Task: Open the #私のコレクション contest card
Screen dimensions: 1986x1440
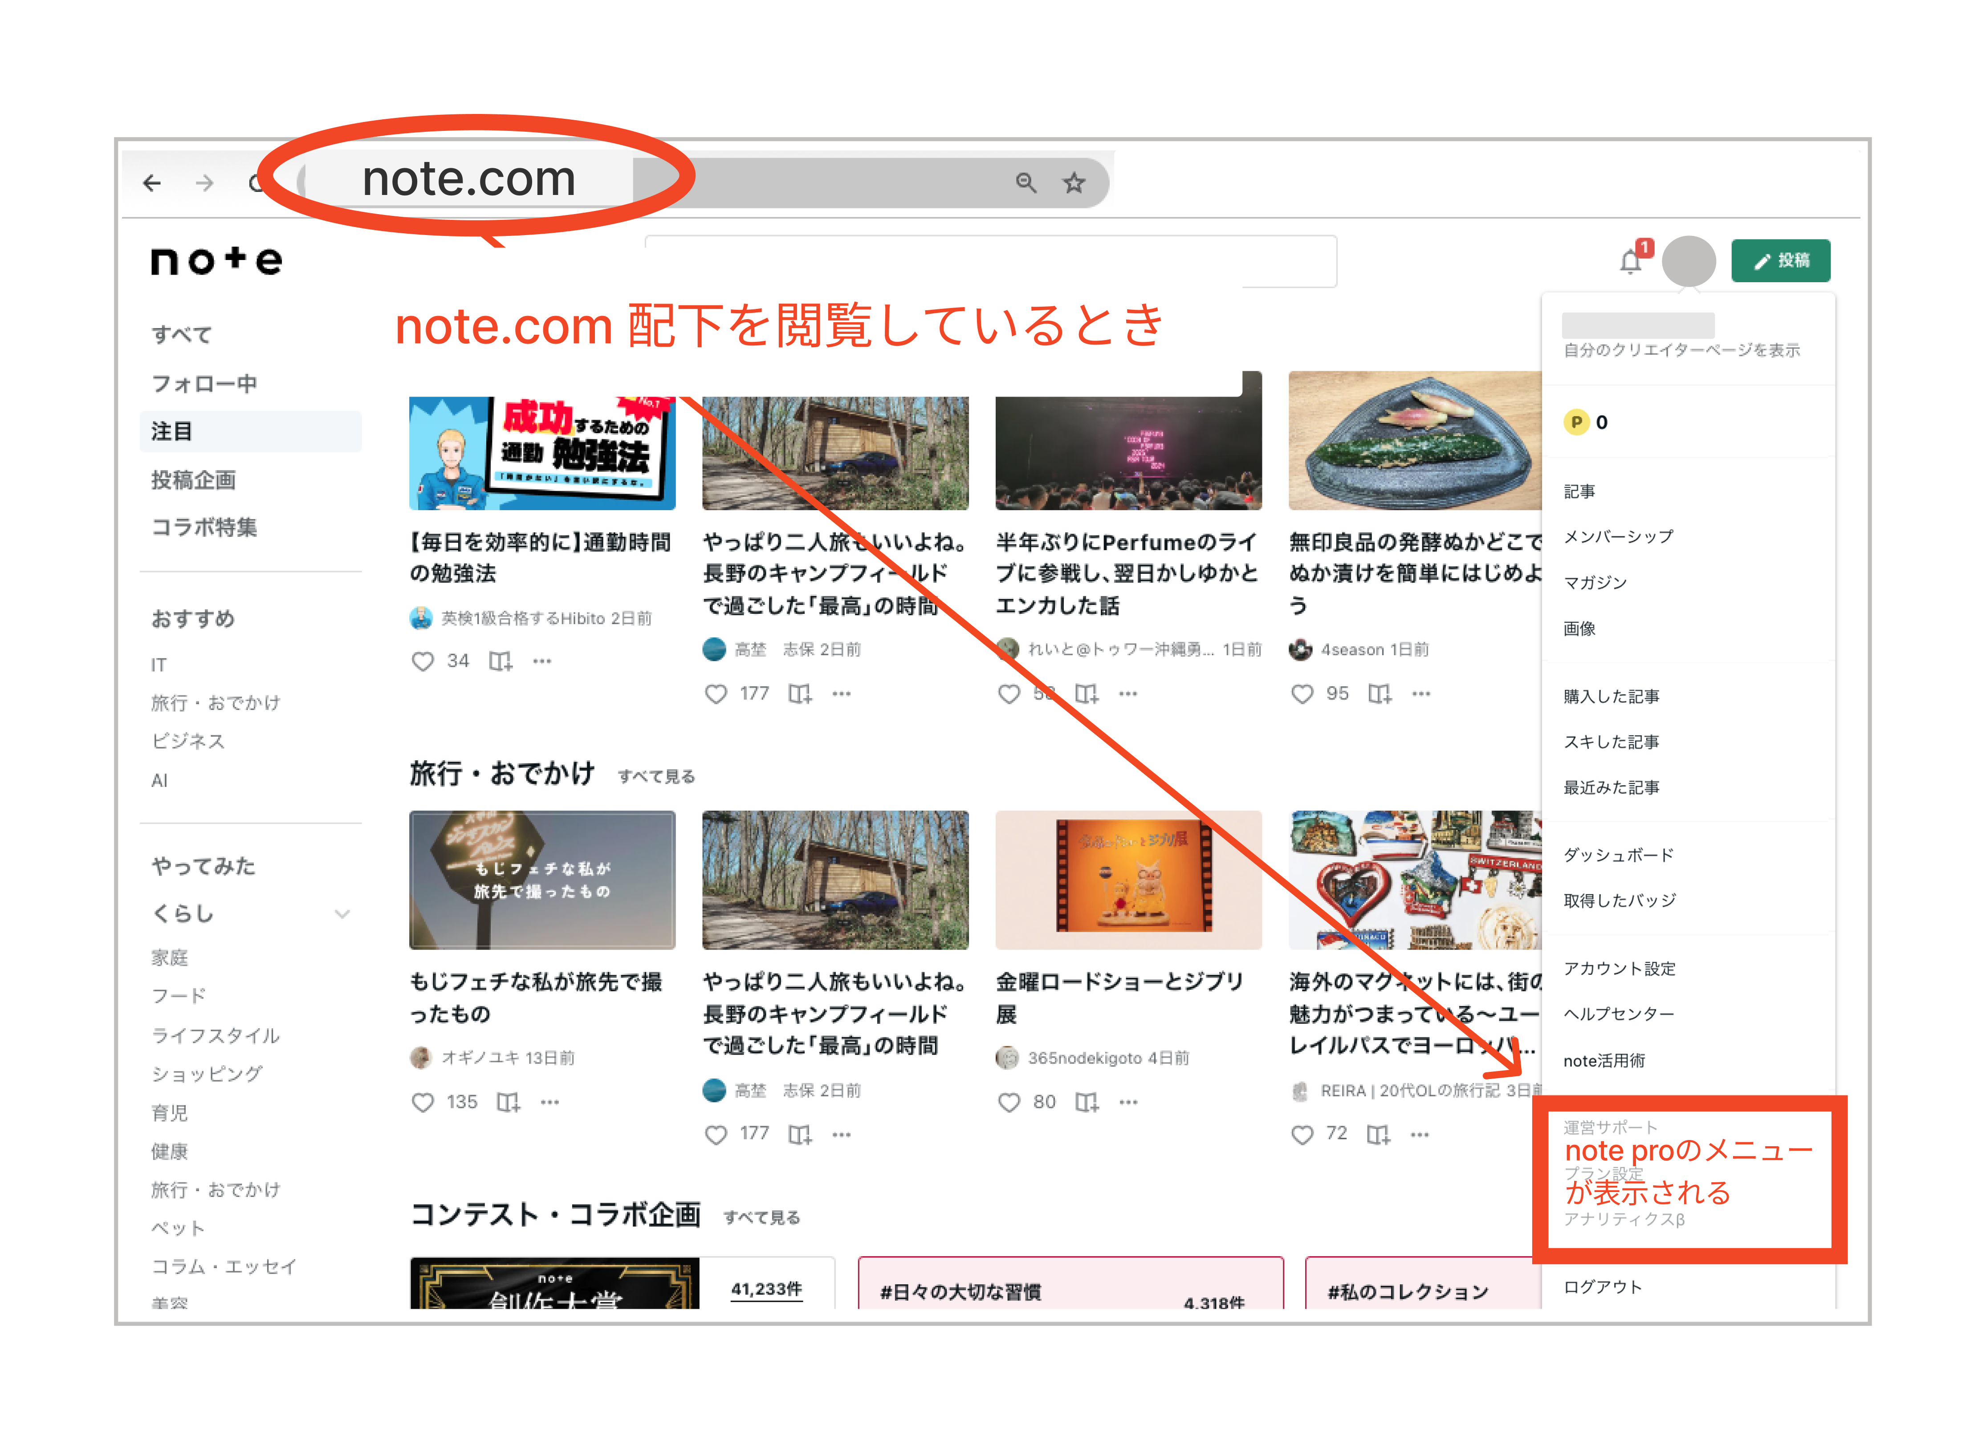Action: 1423,1283
